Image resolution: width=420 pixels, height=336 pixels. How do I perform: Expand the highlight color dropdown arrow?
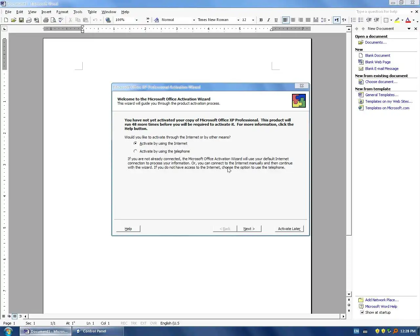coord(402,20)
